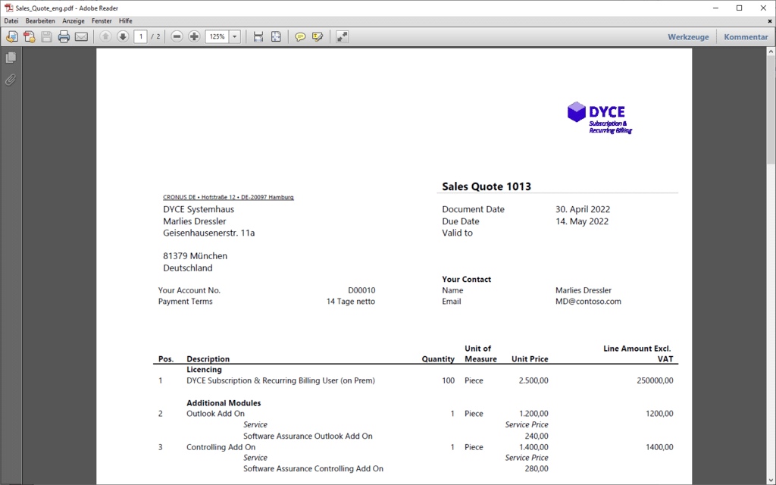Click the "Additional Modules" section heading
This screenshot has width=776, height=485.
click(224, 403)
